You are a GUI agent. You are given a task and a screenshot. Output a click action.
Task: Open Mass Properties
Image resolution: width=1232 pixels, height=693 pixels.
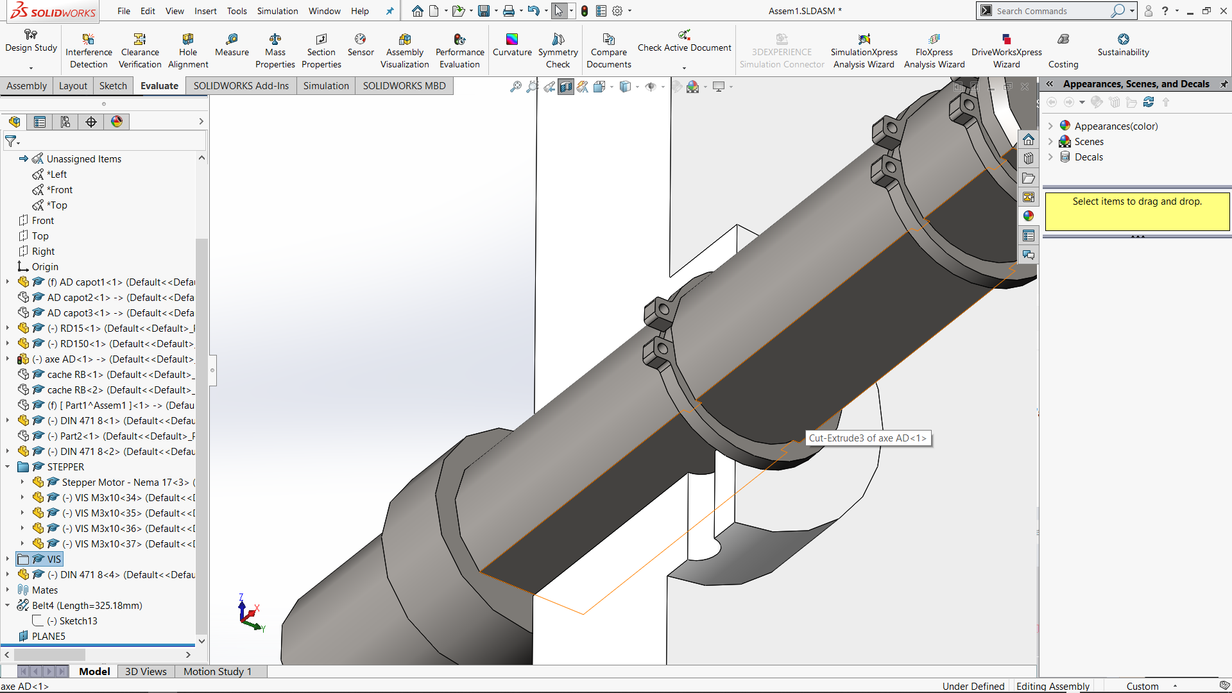[275, 51]
